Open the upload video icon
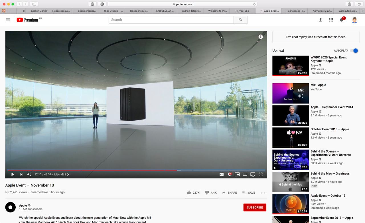Image resolution: width=365 pixels, height=223 pixels. pos(321,20)
